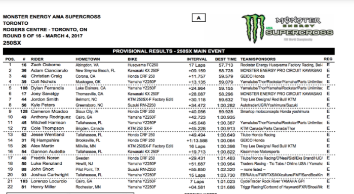Viewport: 354px width, 194px height.
Task: Click the BIKE column header
Action: pyautogui.click(x=132, y=59)
